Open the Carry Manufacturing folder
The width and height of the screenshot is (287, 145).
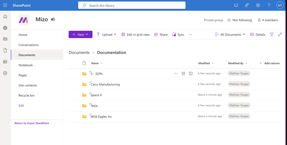click(x=105, y=85)
